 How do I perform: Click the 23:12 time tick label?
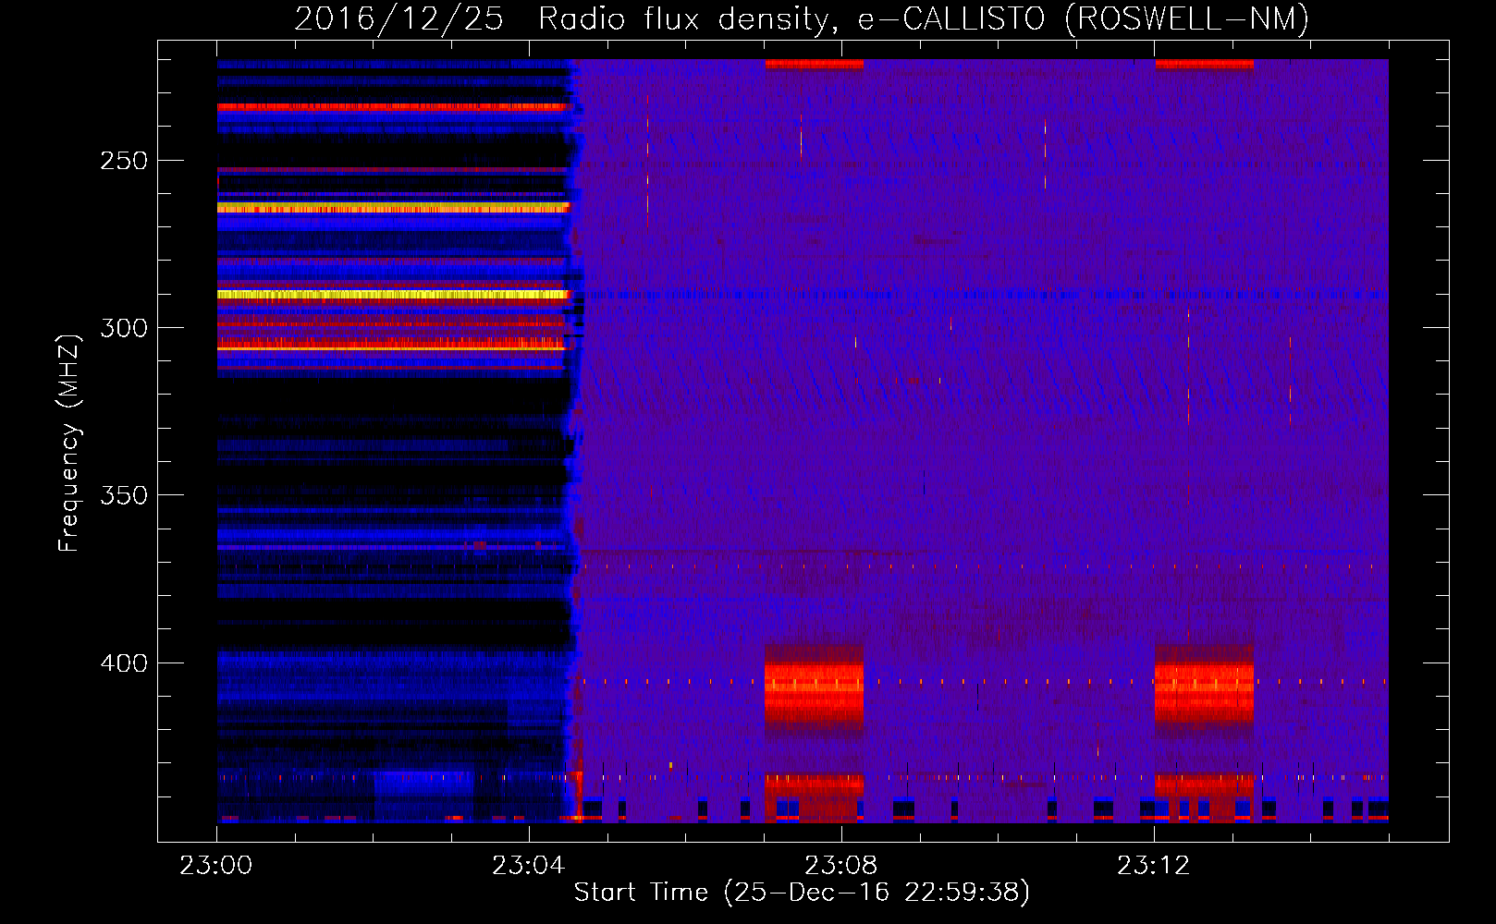click(x=1154, y=866)
